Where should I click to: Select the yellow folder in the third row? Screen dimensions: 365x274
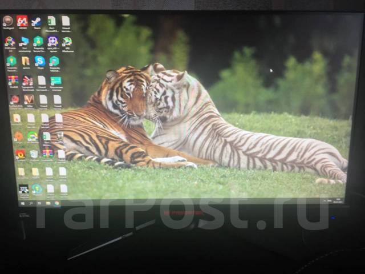pos(26,61)
